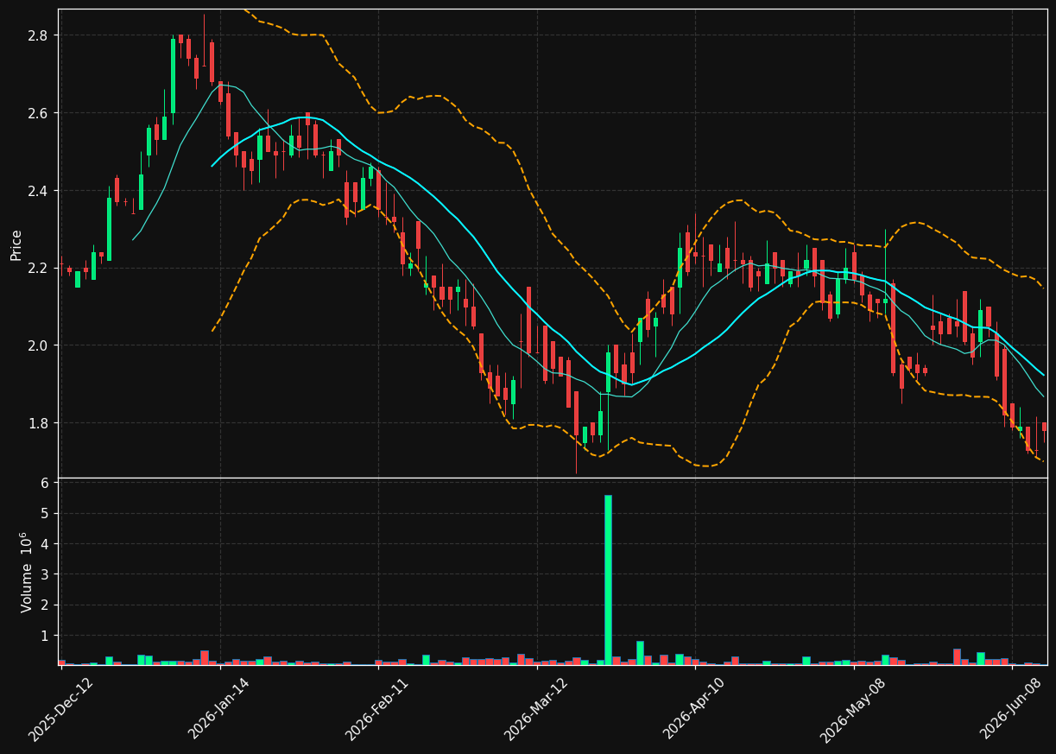
Task: Click the tallest green volume spike bar
Action: [608, 580]
